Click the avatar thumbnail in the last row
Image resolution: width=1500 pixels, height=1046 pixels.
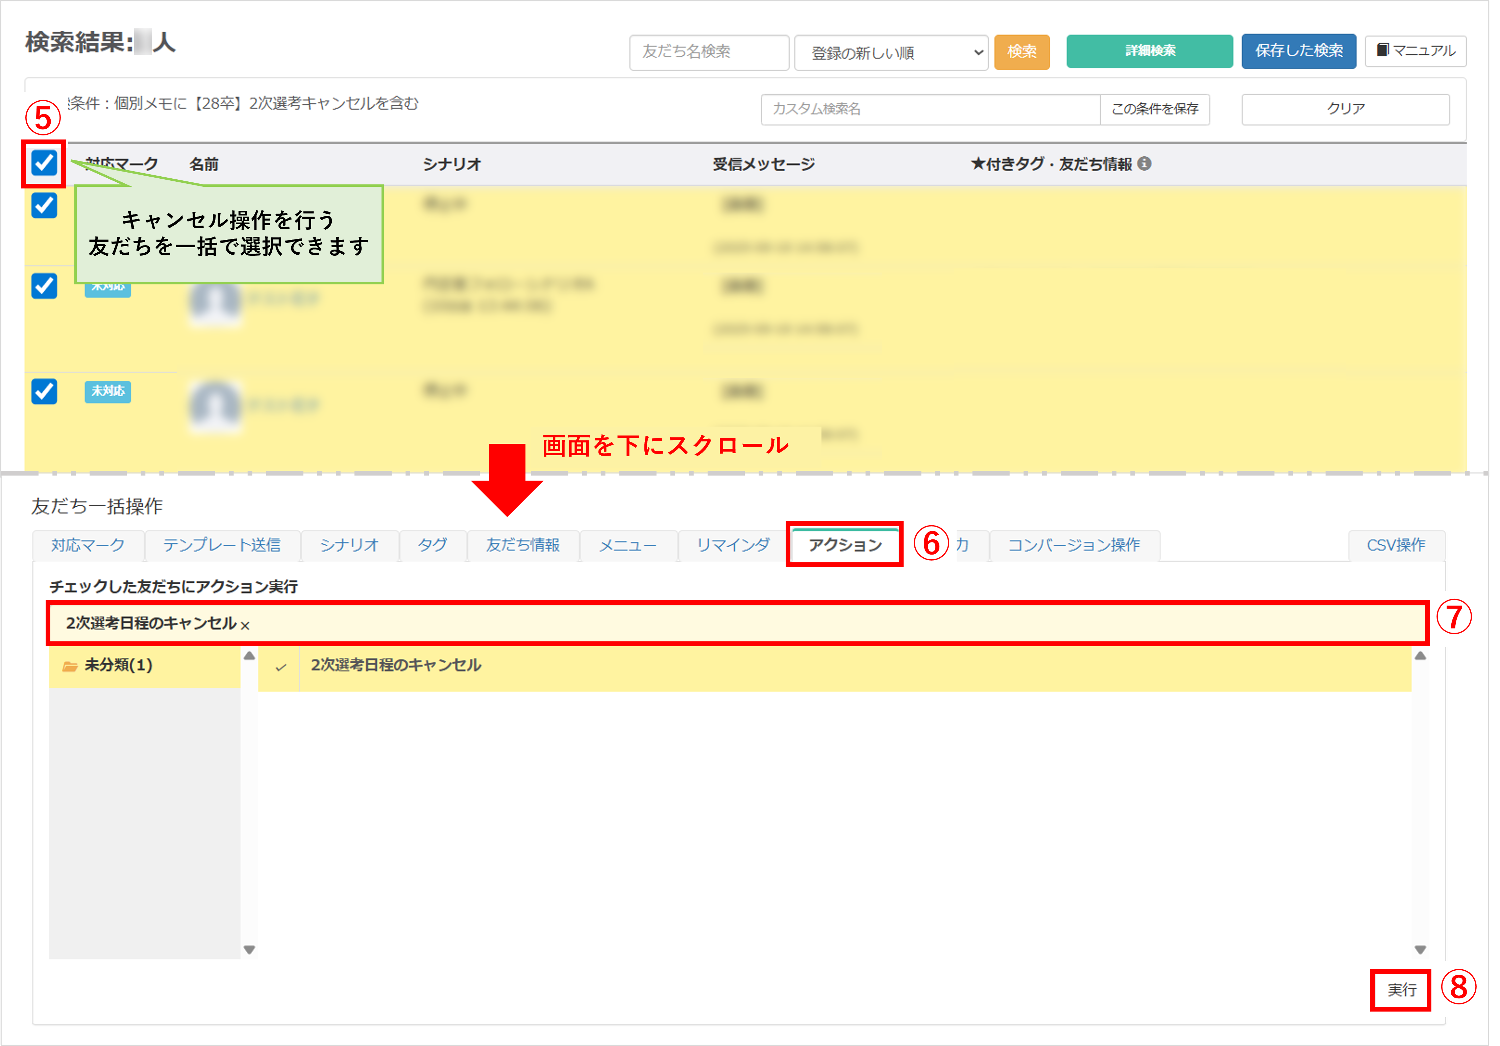point(215,405)
